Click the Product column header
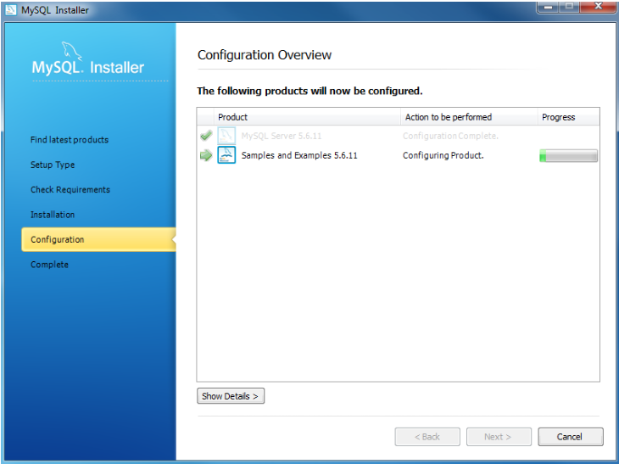The image size is (619, 464). (x=307, y=117)
